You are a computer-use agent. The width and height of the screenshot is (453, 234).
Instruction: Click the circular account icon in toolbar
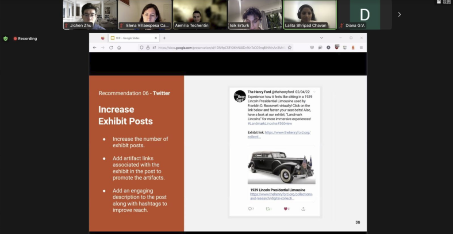[329, 48]
